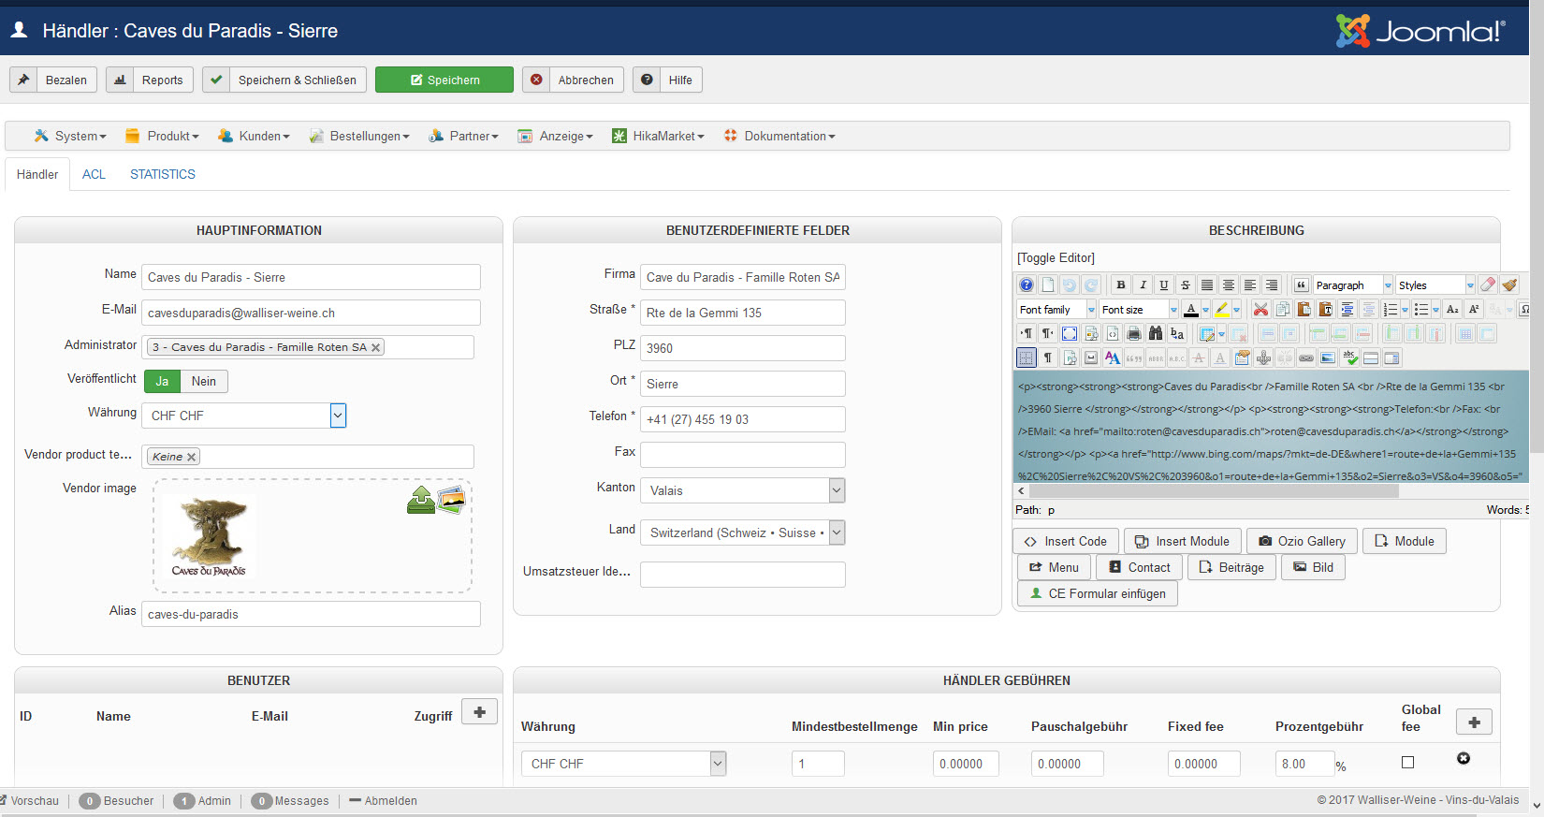Image resolution: width=1544 pixels, height=817 pixels.
Task: Click the Insert Module button
Action: point(1183,541)
